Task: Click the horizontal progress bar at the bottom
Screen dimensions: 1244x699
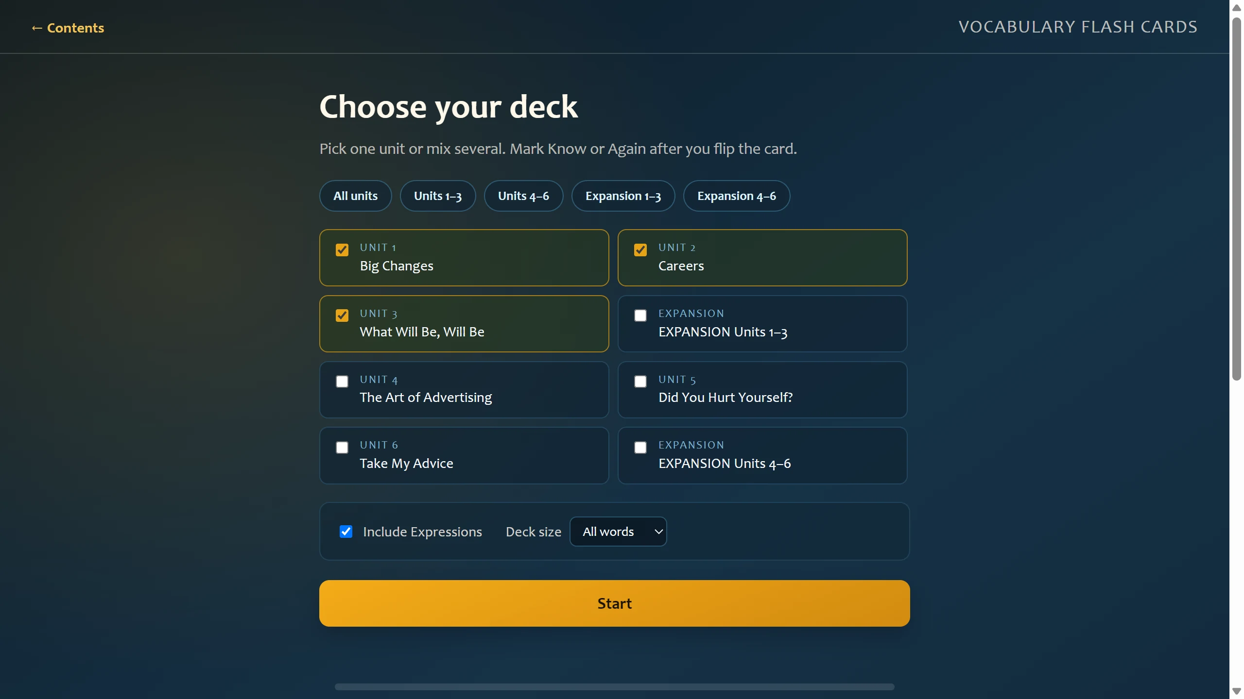Action: pyautogui.click(x=614, y=687)
